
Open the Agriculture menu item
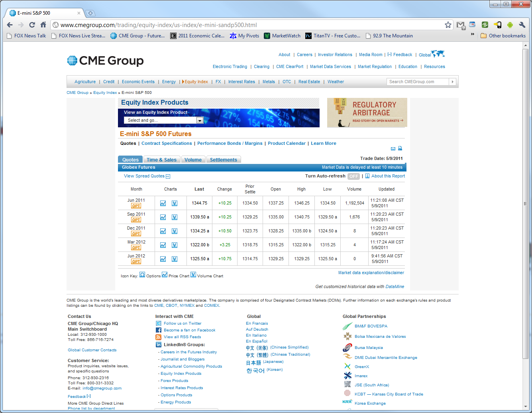[85, 82]
